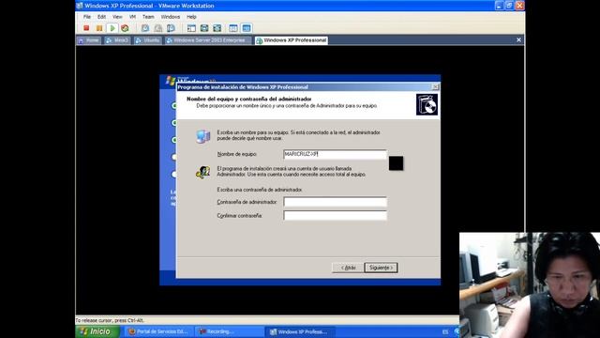Open the Help menu
Image resolution: width=600 pixels, height=338 pixels.
(x=191, y=17)
